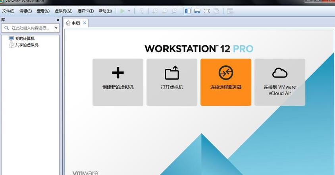335x175 pixels.
Task: Click the 我的计算机 monitor icon
Action: click(12, 39)
